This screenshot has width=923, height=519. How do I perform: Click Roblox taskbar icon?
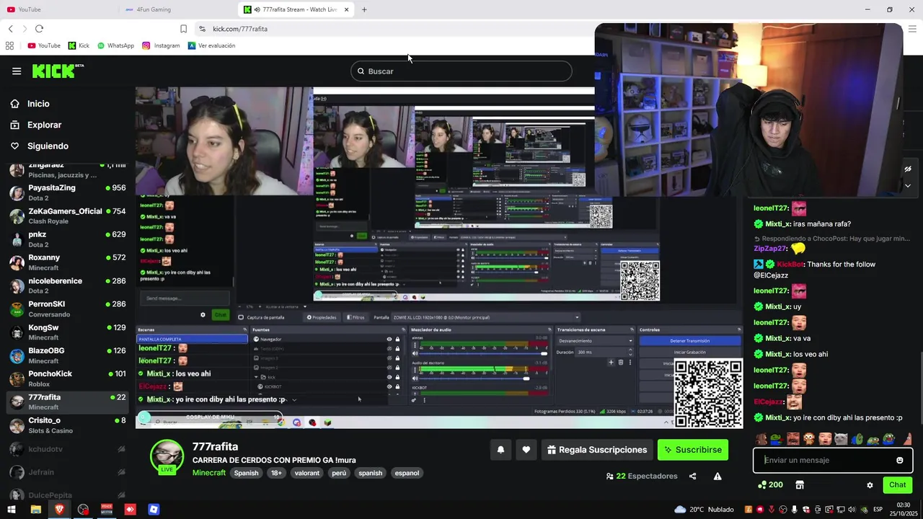(x=154, y=510)
